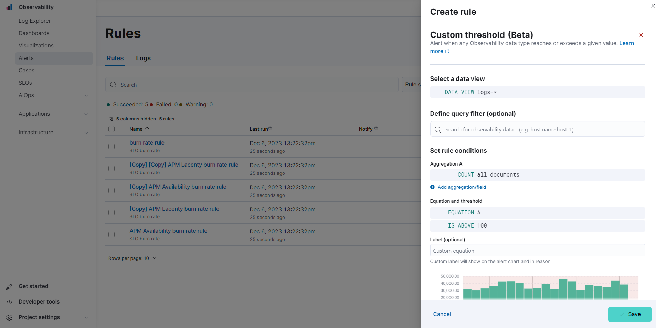Screen dimensions: 656x328
Task: Switch to the Logs tab
Action: (x=143, y=58)
